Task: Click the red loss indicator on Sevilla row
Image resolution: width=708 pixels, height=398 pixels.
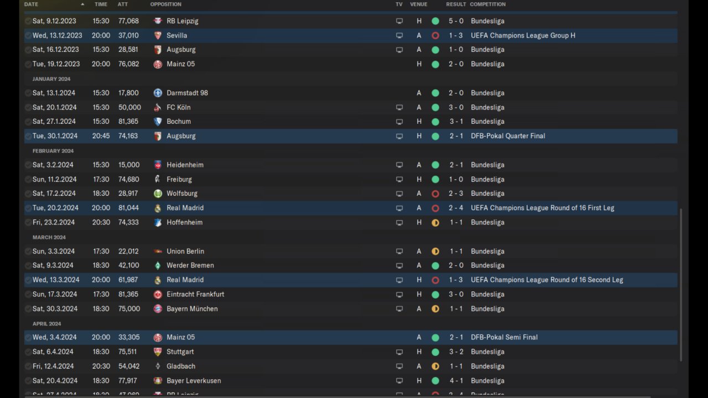Action: coord(435,35)
